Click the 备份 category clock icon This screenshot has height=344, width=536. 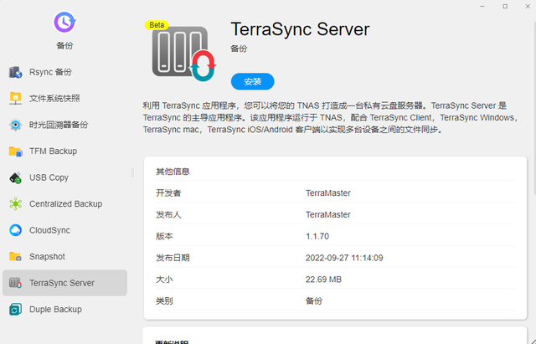[x=64, y=23]
